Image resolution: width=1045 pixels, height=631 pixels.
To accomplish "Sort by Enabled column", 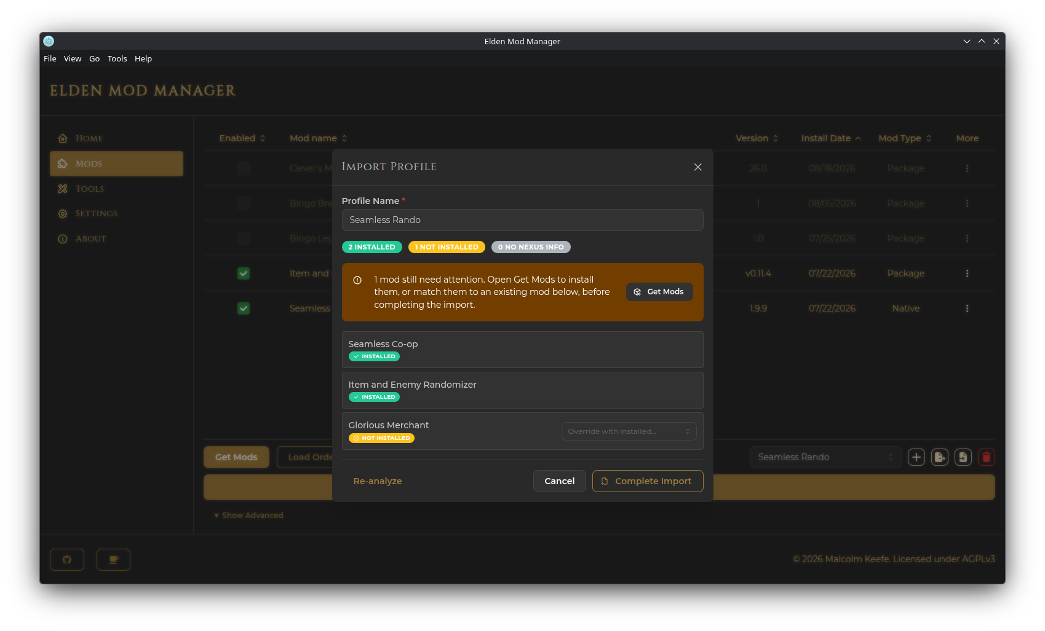I will click(x=242, y=138).
